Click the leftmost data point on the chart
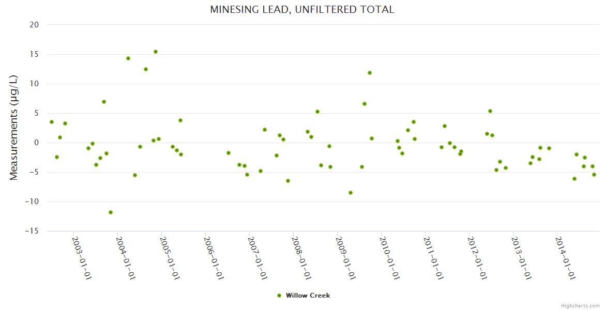Image resolution: width=605 pixels, height=310 pixels. 52,122
